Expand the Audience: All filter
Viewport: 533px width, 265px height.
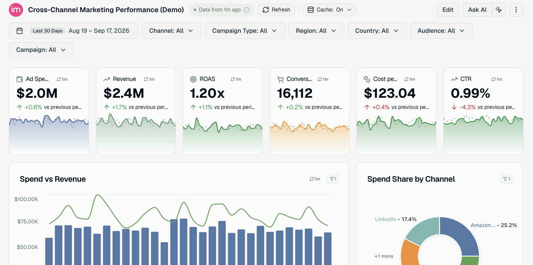click(441, 31)
